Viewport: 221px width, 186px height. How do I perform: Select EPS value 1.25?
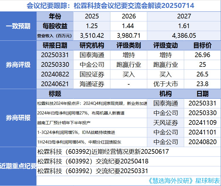tap(92, 26)
